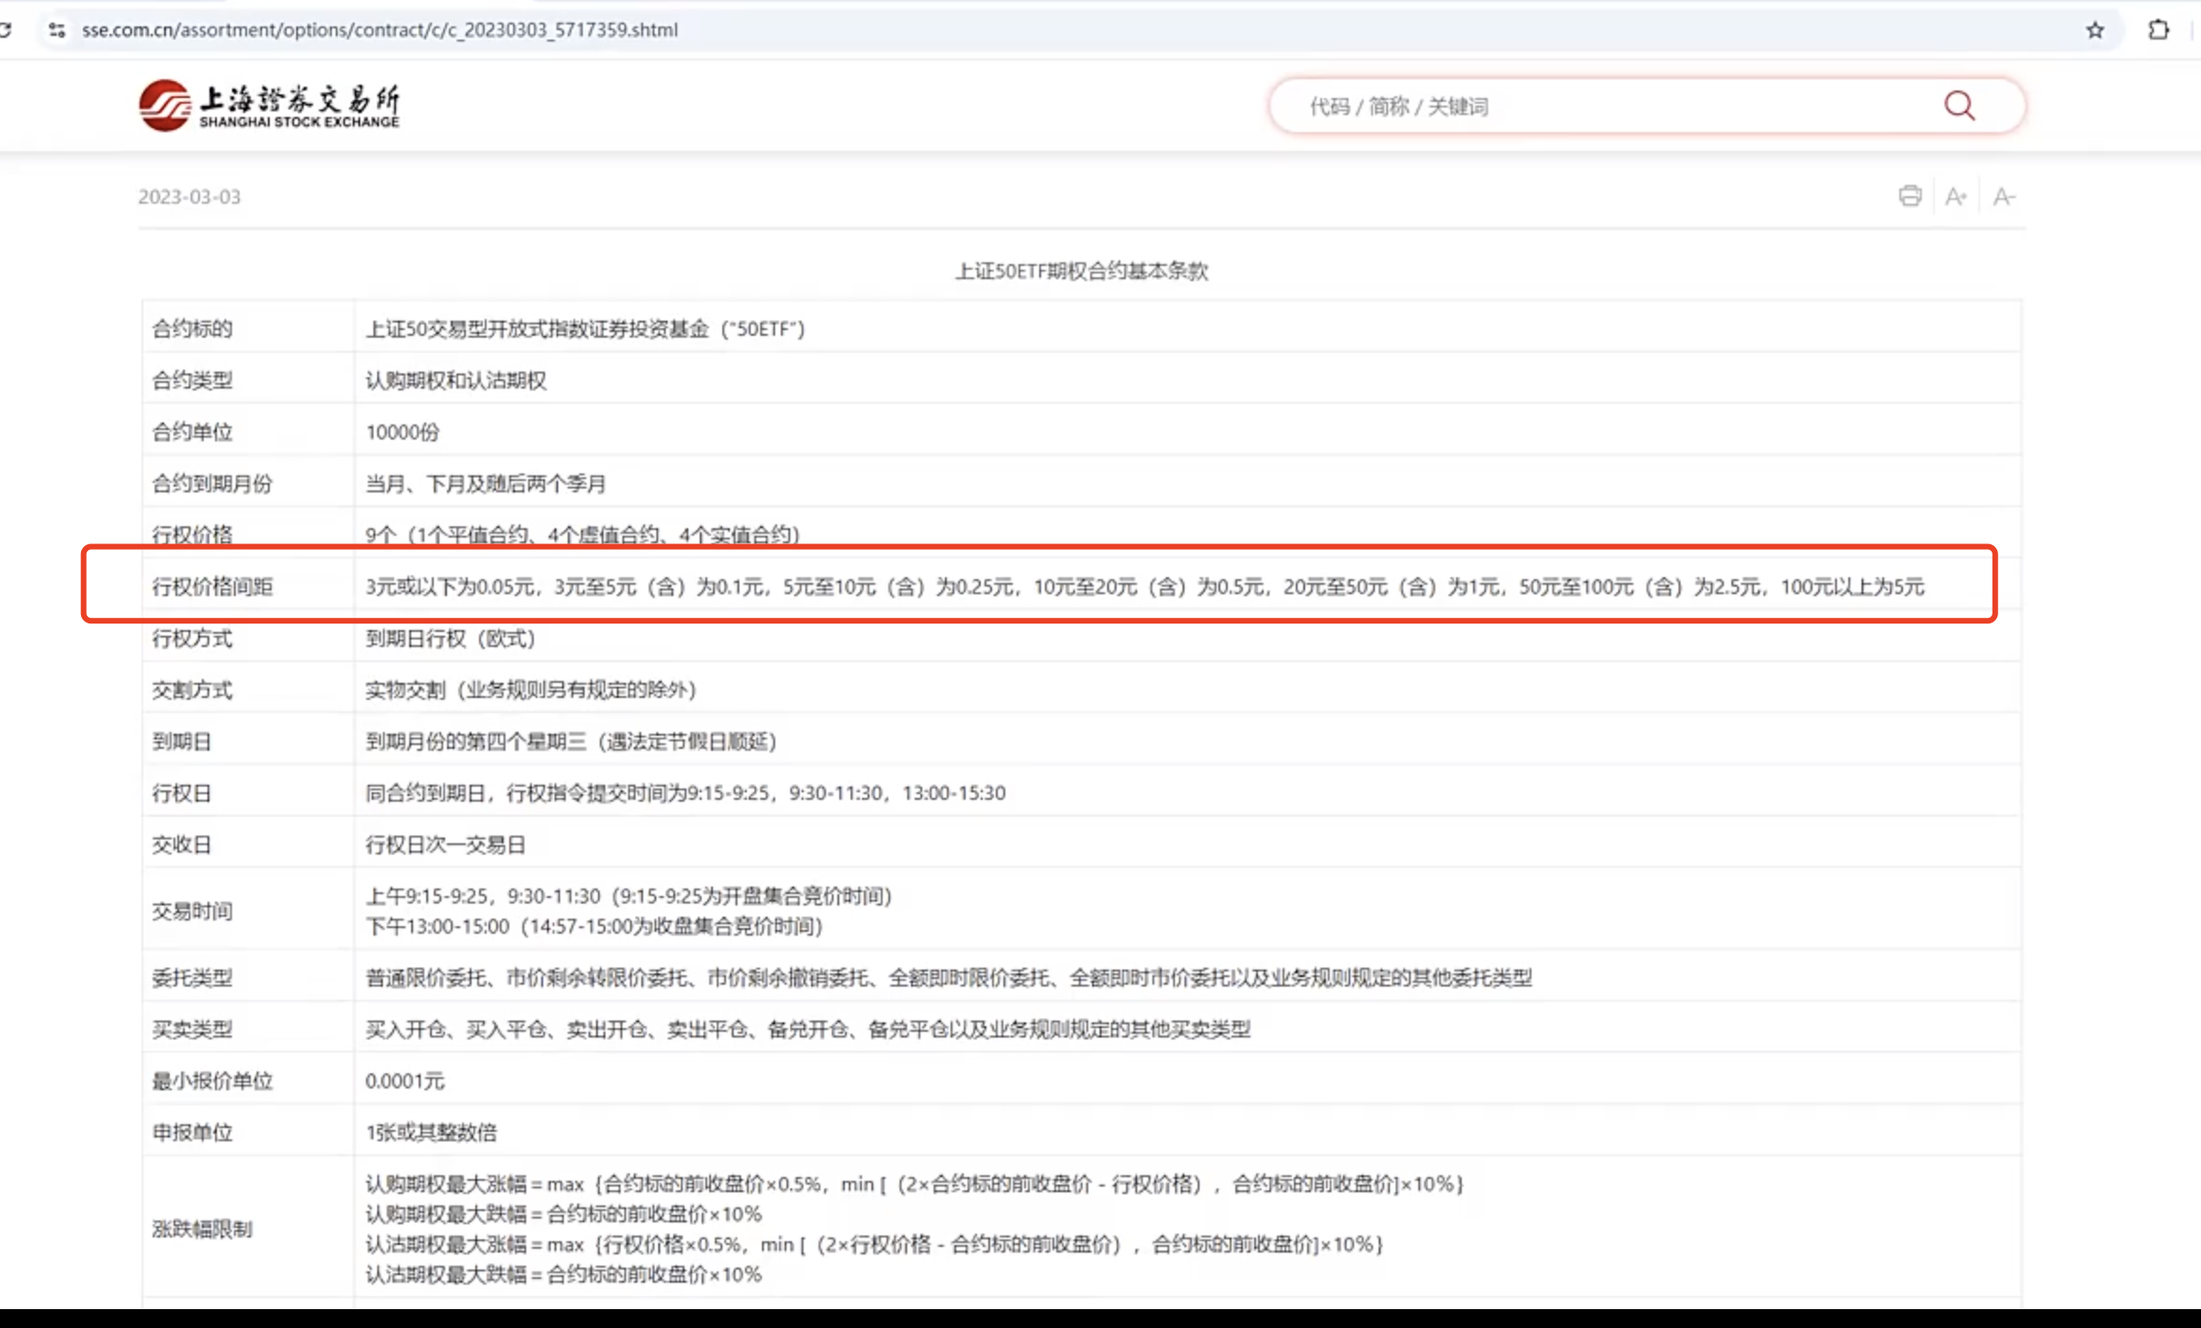Reload page with refresh icon
Viewport: 2201px width, 1328px height.
[6, 30]
